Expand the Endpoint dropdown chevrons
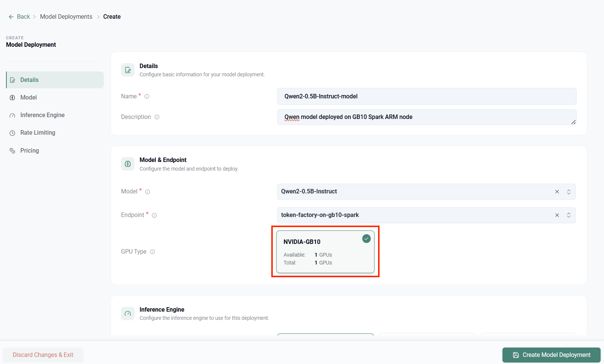The image size is (604, 364). (x=569, y=215)
